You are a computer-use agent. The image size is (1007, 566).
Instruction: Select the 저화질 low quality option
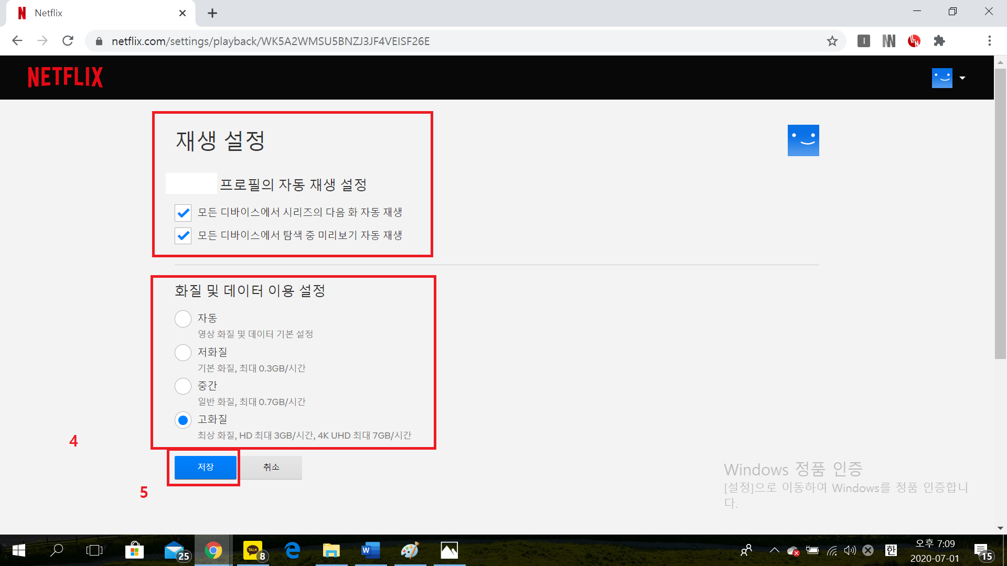(x=183, y=353)
